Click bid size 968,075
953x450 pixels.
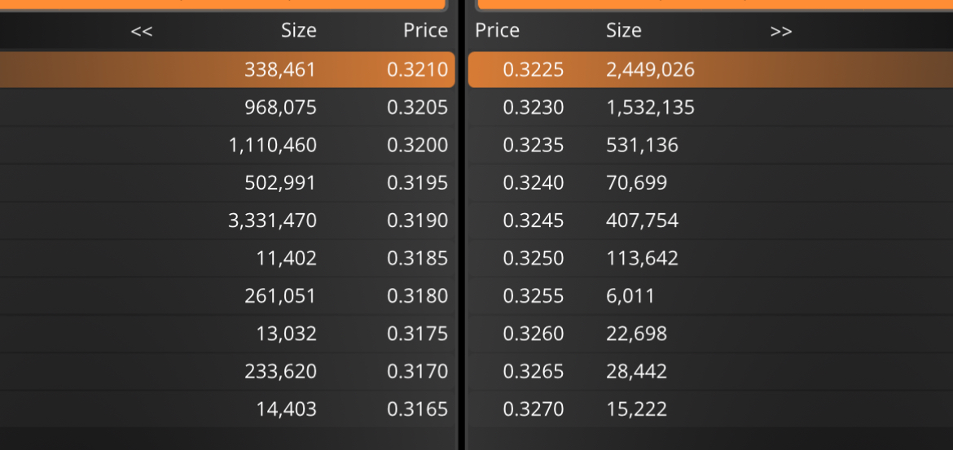pyautogui.click(x=280, y=107)
